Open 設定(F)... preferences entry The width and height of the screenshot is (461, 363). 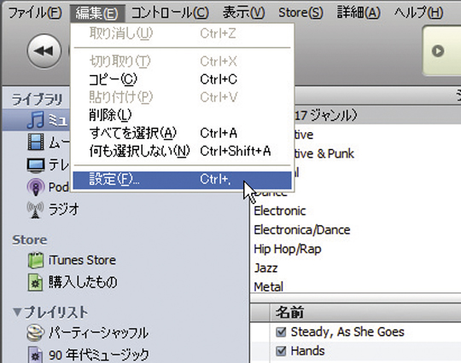click(x=183, y=180)
